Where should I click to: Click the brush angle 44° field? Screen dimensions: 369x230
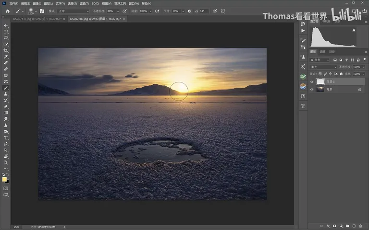click(204, 11)
